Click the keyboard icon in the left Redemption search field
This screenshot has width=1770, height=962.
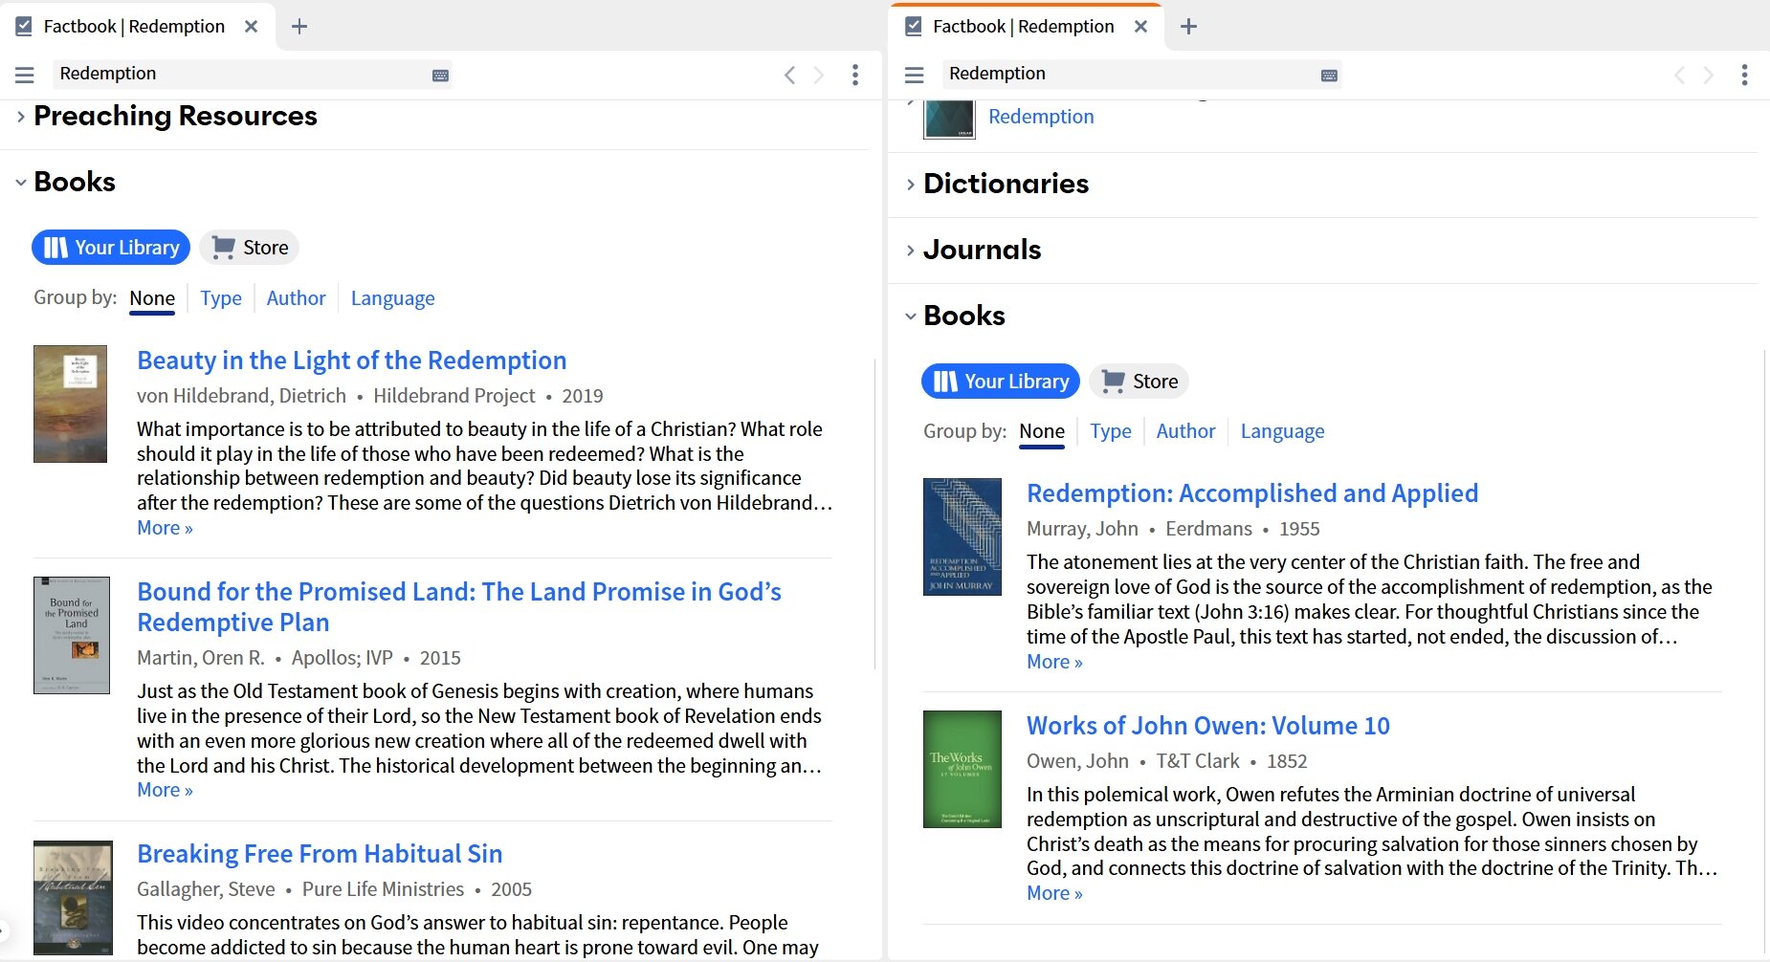click(439, 74)
